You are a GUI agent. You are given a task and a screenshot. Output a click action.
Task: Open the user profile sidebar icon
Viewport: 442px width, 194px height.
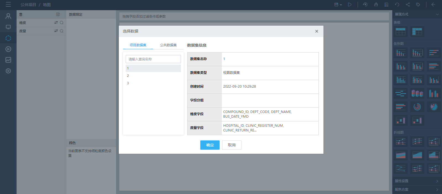(8, 16)
